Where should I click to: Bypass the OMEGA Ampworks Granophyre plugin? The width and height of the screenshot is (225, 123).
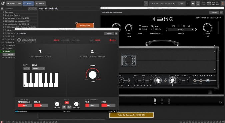point(214,12)
